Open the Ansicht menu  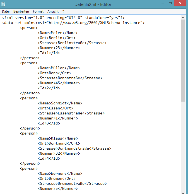click(53, 11)
